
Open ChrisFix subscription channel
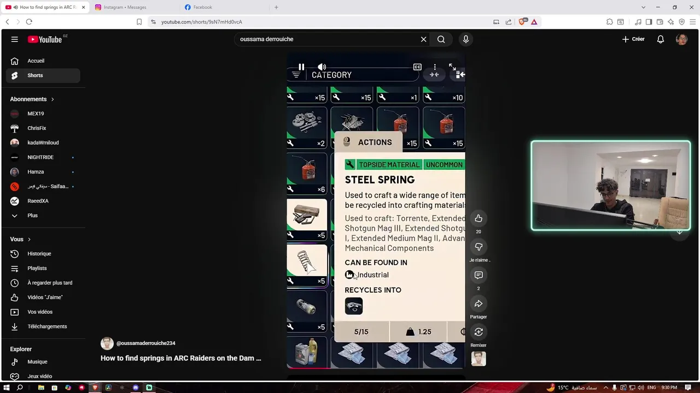[43, 128]
